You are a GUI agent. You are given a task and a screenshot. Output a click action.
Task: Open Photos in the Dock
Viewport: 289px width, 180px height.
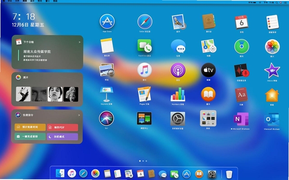[95, 173]
